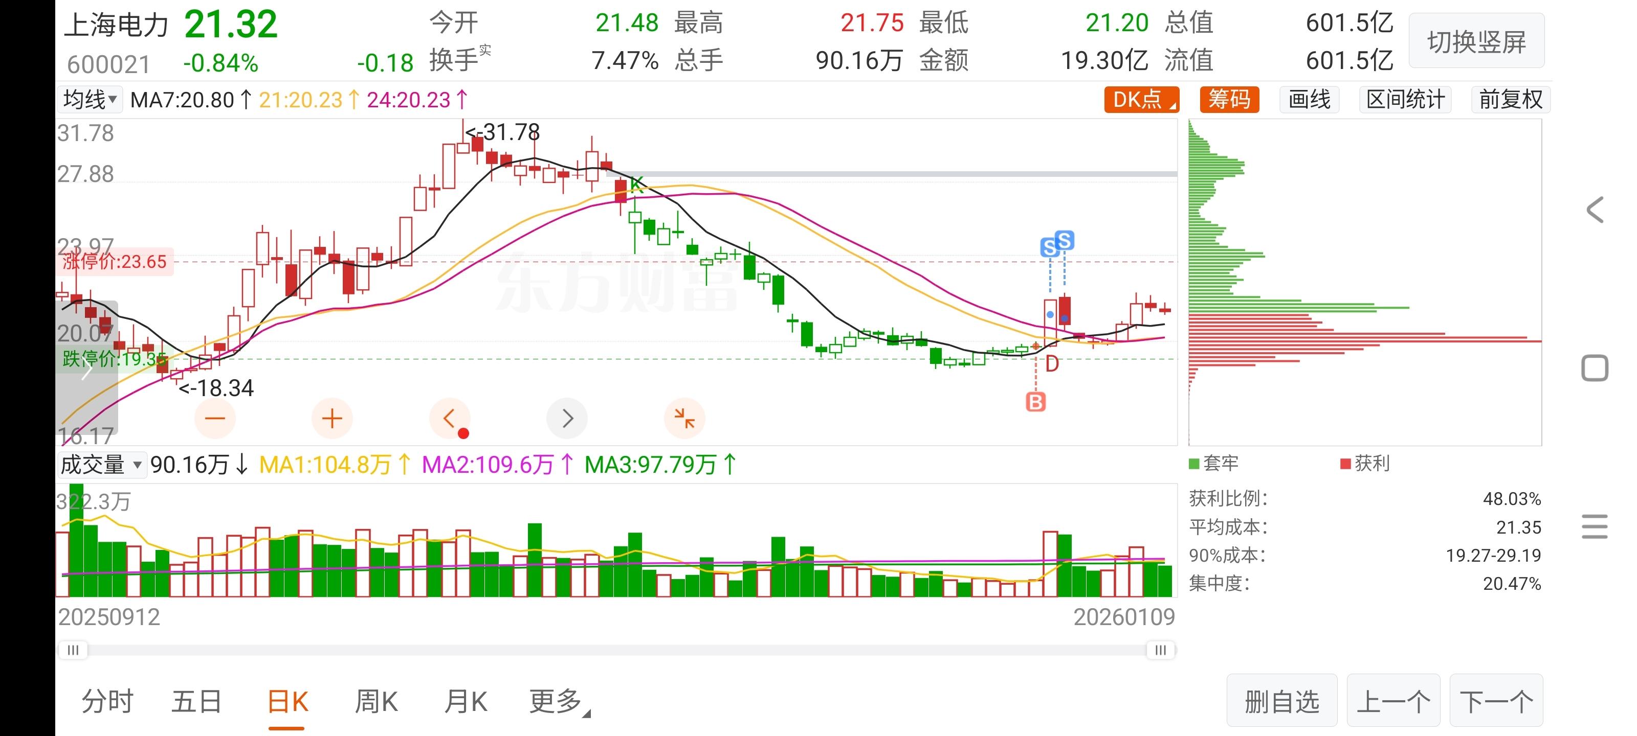The width and height of the screenshot is (1637, 736).
Task: Click the zoom out minus icon
Action: click(x=215, y=419)
